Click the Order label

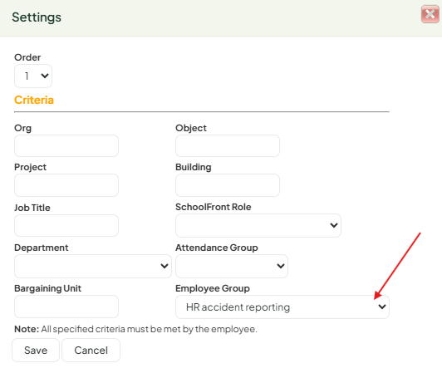(27, 57)
